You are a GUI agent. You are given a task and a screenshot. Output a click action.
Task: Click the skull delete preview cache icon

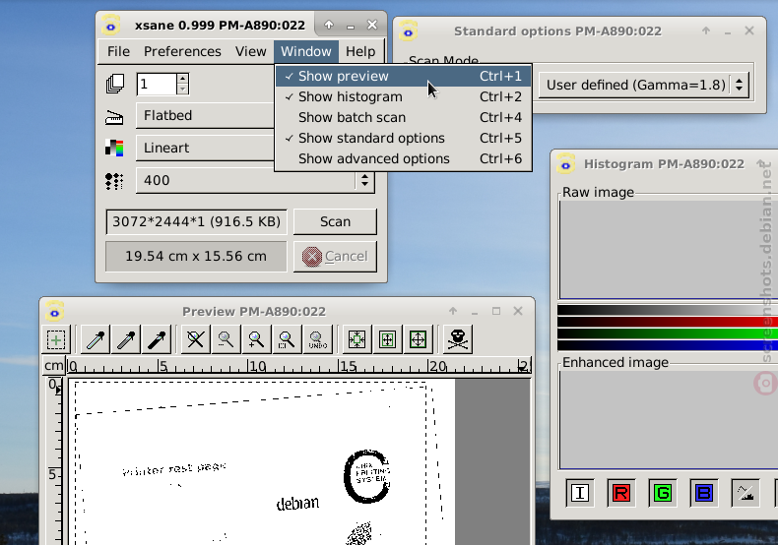click(x=458, y=339)
